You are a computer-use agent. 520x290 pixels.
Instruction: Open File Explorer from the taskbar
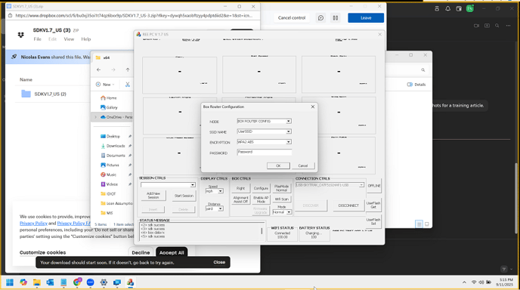37,282
